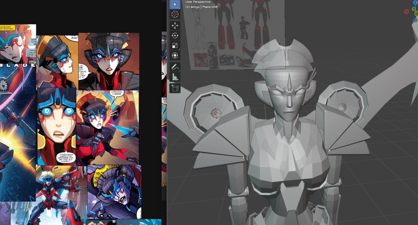418x225 pixels.
Task: Click the dim blue negative Z gizmo circle
Action: pos(415,20)
